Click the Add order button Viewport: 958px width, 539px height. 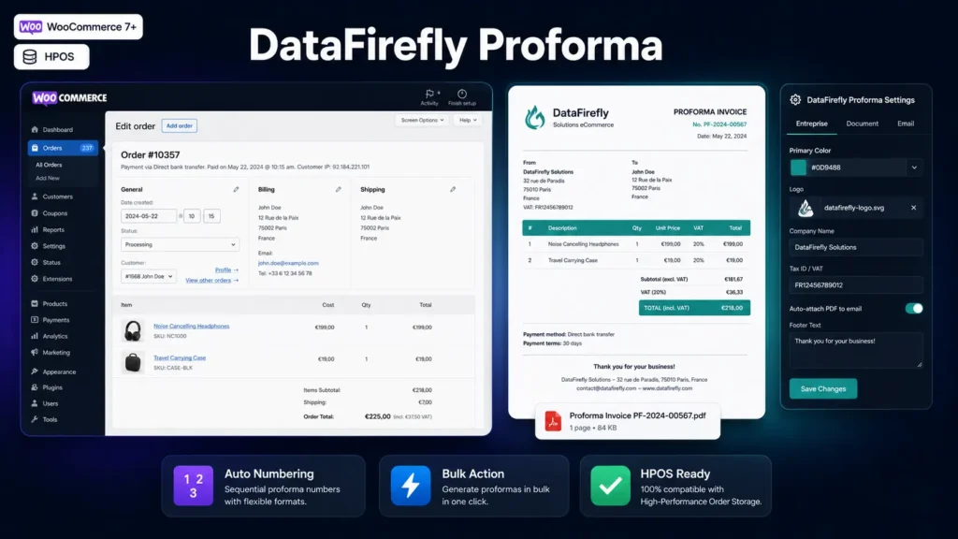point(179,126)
